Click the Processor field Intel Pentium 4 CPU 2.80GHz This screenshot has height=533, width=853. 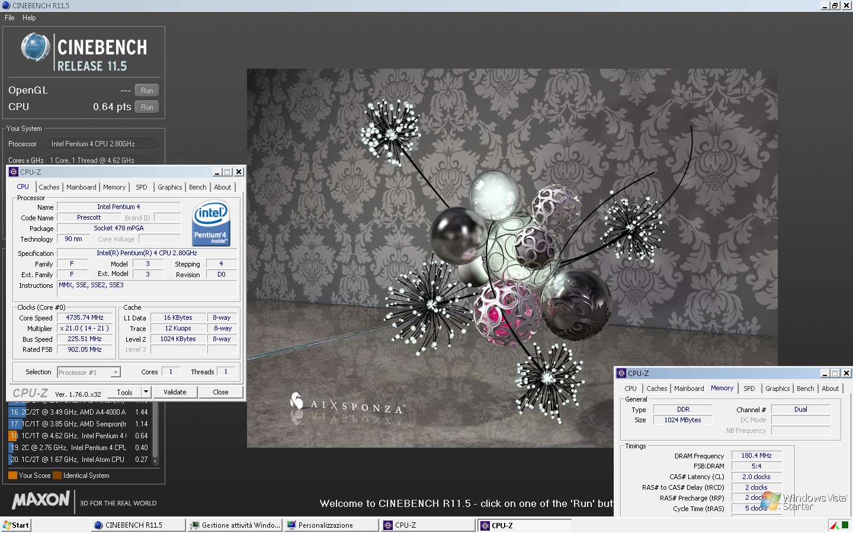102,144
